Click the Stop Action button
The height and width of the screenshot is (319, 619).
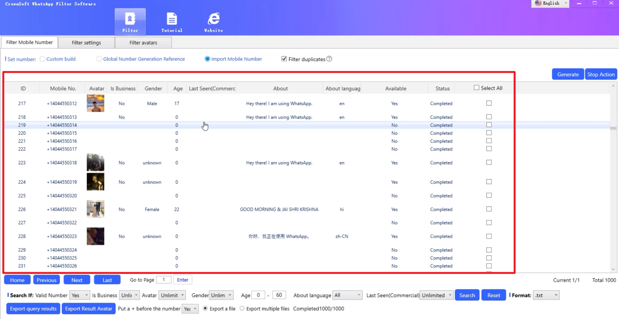(x=601, y=74)
